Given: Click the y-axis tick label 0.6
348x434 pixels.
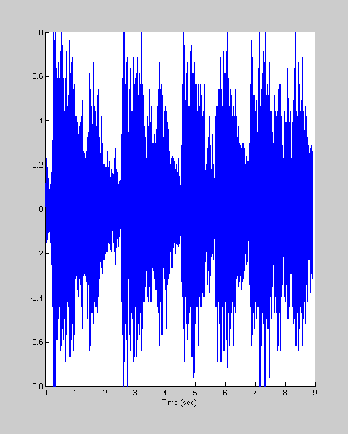Looking at the screenshot, I should tap(37, 77).
